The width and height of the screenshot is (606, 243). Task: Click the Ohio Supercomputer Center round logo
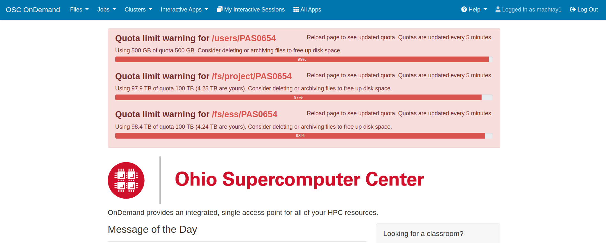[126, 180]
